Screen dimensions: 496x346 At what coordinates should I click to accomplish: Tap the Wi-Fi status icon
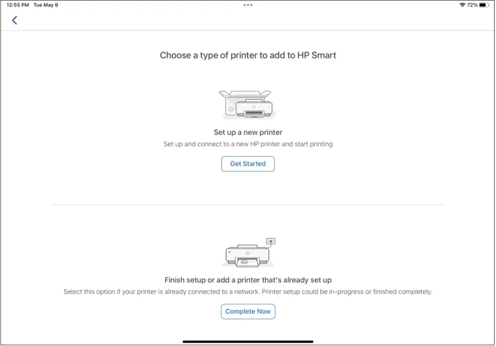click(462, 5)
